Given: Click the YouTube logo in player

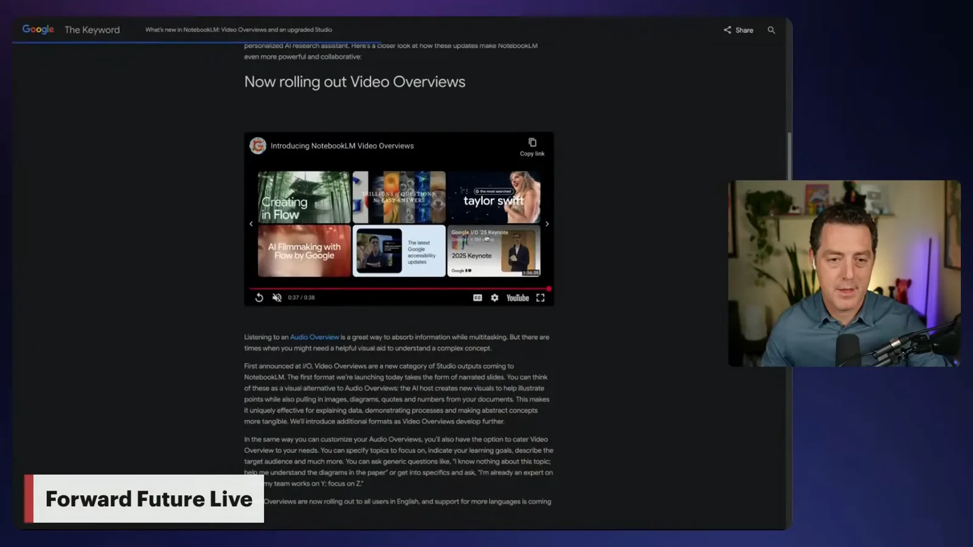Looking at the screenshot, I should pyautogui.click(x=518, y=298).
